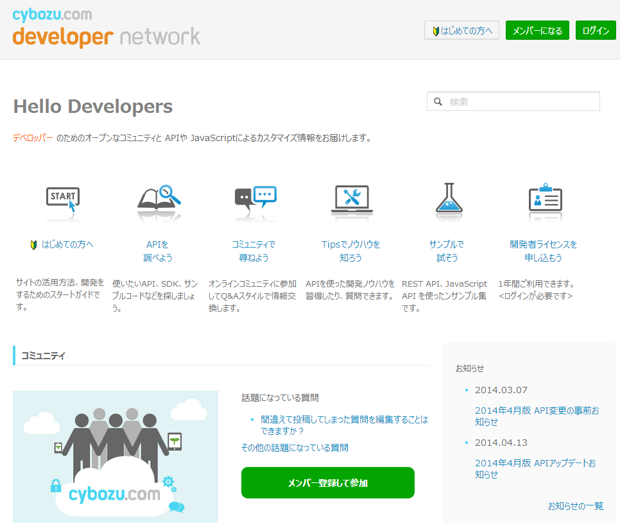620x526 pixels.
Task: Open the コミュニティで尋ねよう link
Action: tap(254, 251)
